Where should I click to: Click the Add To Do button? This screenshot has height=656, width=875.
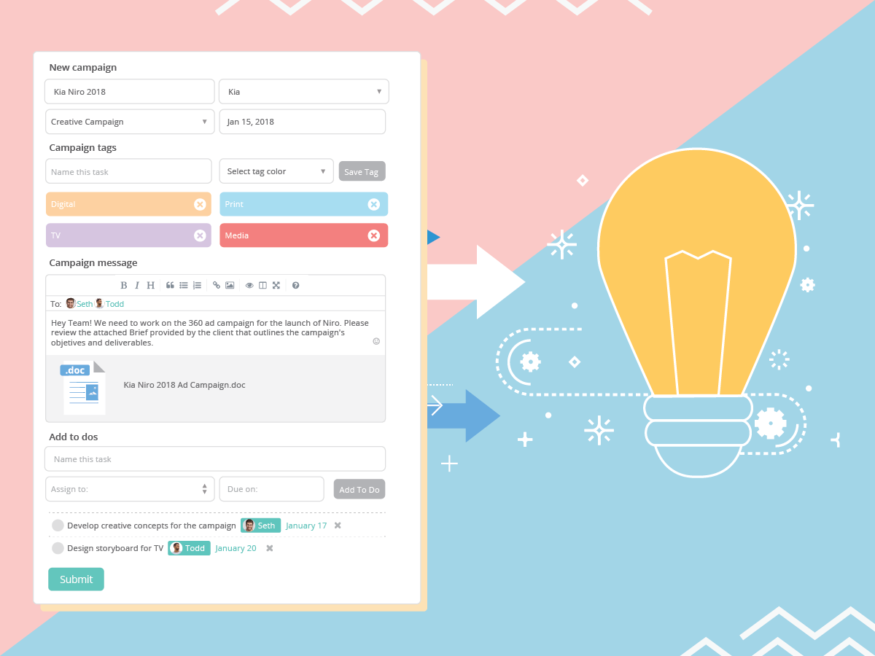click(359, 490)
